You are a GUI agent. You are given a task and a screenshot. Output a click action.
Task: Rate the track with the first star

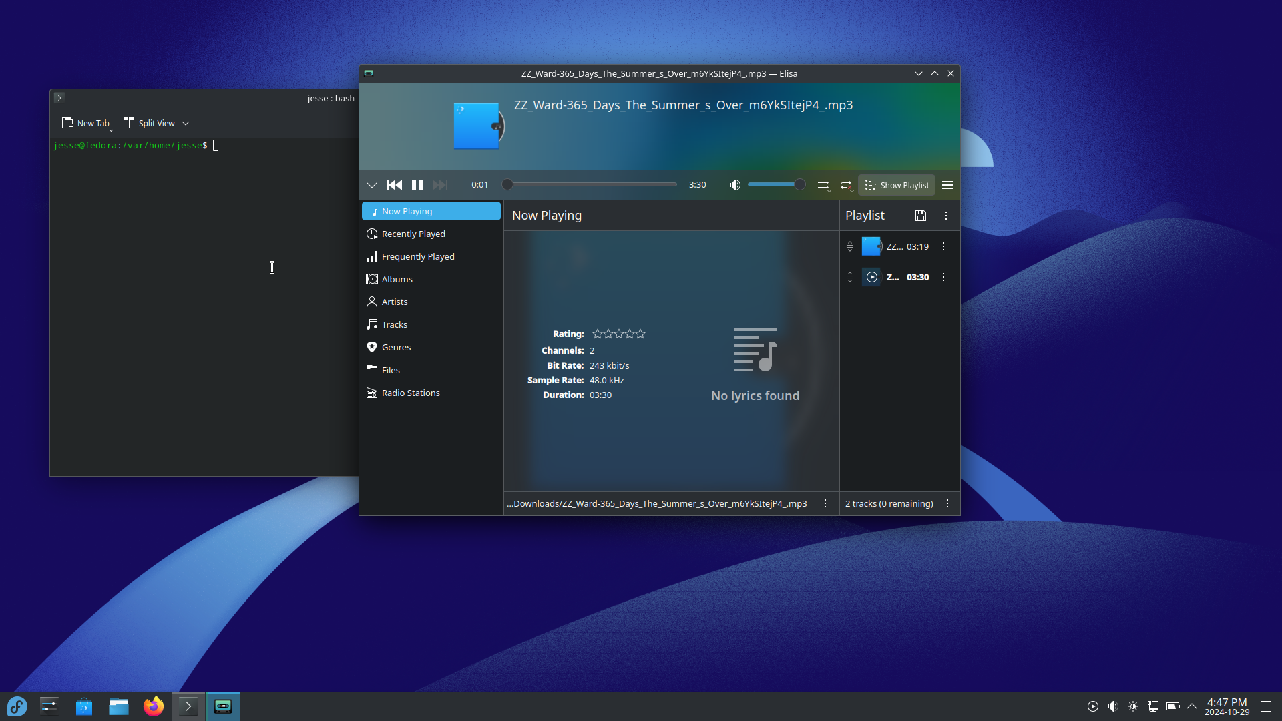[x=598, y=334]
